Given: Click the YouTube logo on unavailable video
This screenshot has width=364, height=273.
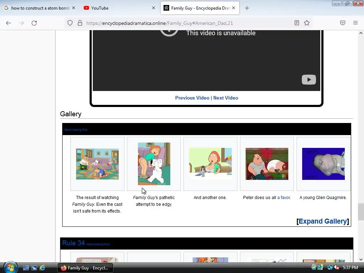Looking at the screenshot, I should click(x=309, y=80).
